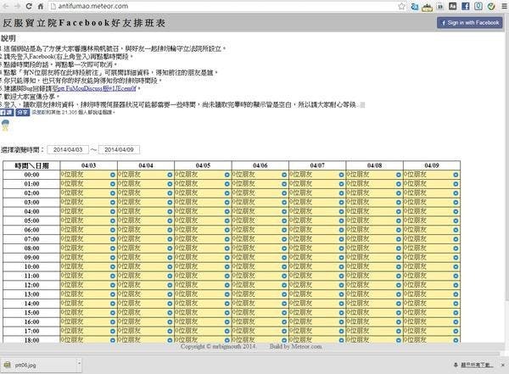This screenshot has height=374, width=509.
Task: Expand friend list icon for 04/05 at 03:00
Action: [227, 202]
